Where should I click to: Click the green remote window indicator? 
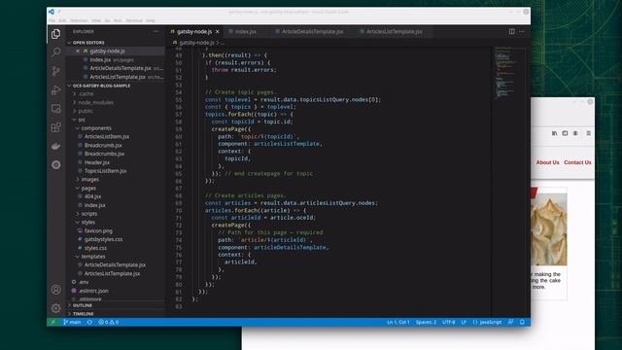coord(52,322)
